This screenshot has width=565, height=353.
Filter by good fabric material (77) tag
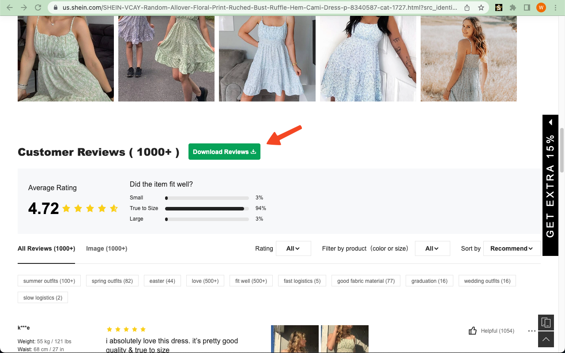pyautogui.click(x=366, y=281)
